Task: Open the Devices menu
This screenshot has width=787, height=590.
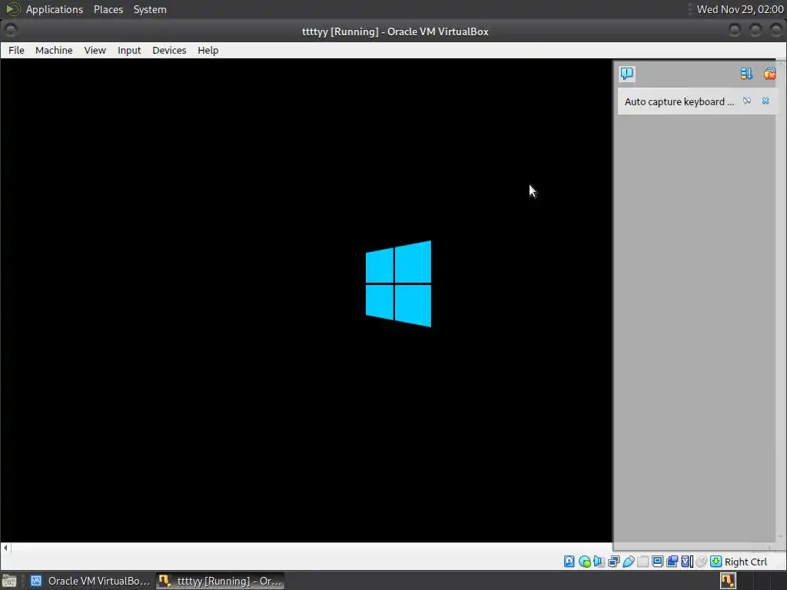Action: click(169, 50)
